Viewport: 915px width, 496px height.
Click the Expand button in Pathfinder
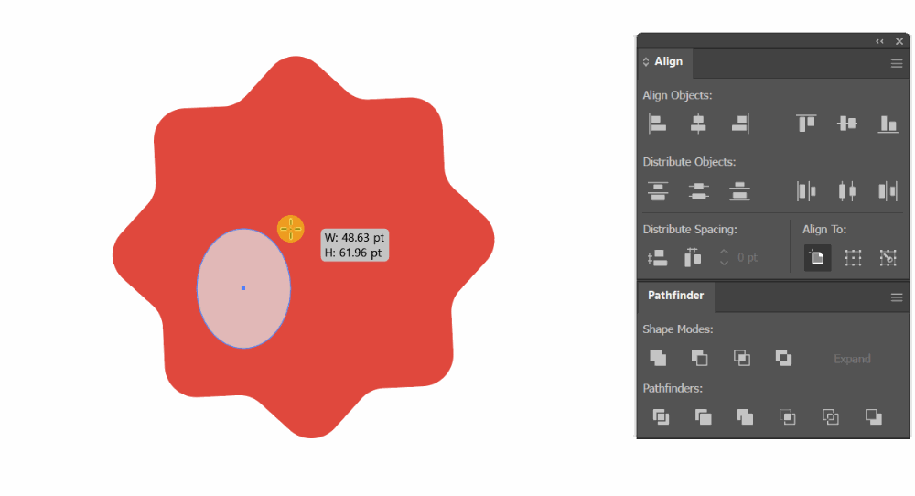tap(852, 359)
